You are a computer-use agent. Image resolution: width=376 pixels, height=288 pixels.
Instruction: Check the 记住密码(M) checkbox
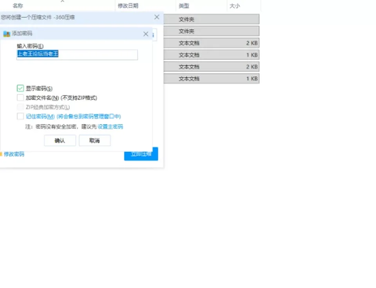click(x=20, y=117)
